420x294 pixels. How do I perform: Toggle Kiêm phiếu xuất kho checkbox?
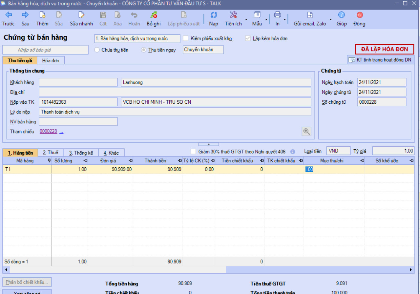point(186,38)
